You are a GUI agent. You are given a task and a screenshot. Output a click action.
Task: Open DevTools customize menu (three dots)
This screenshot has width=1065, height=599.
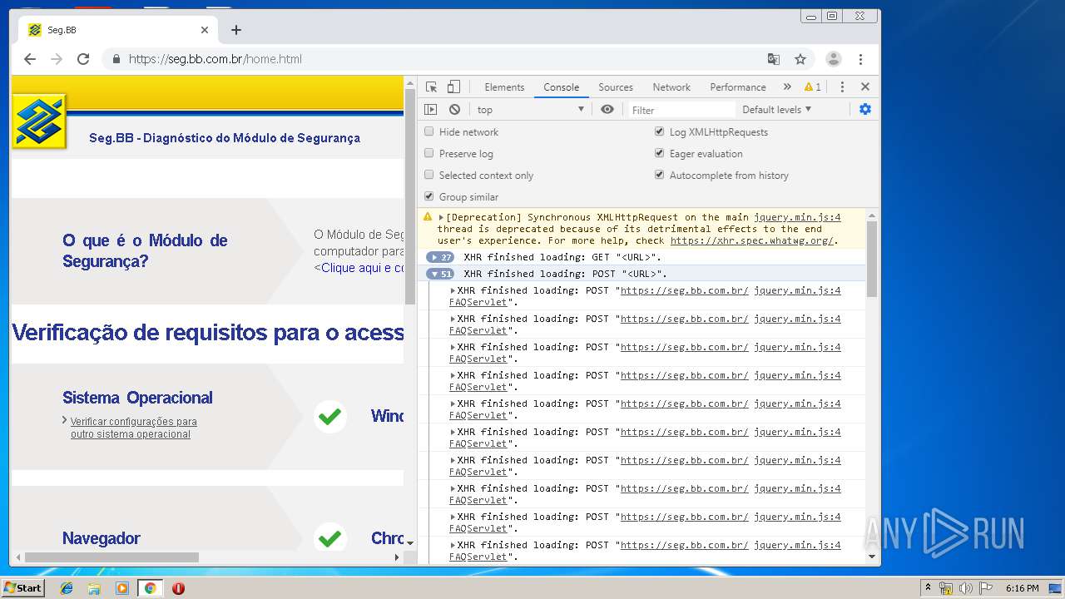pos(842,87)
